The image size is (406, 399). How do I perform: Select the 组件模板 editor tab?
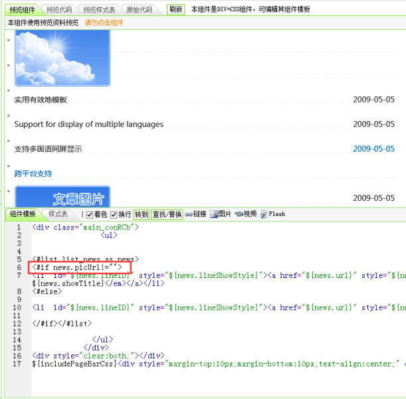click(22, 214)
